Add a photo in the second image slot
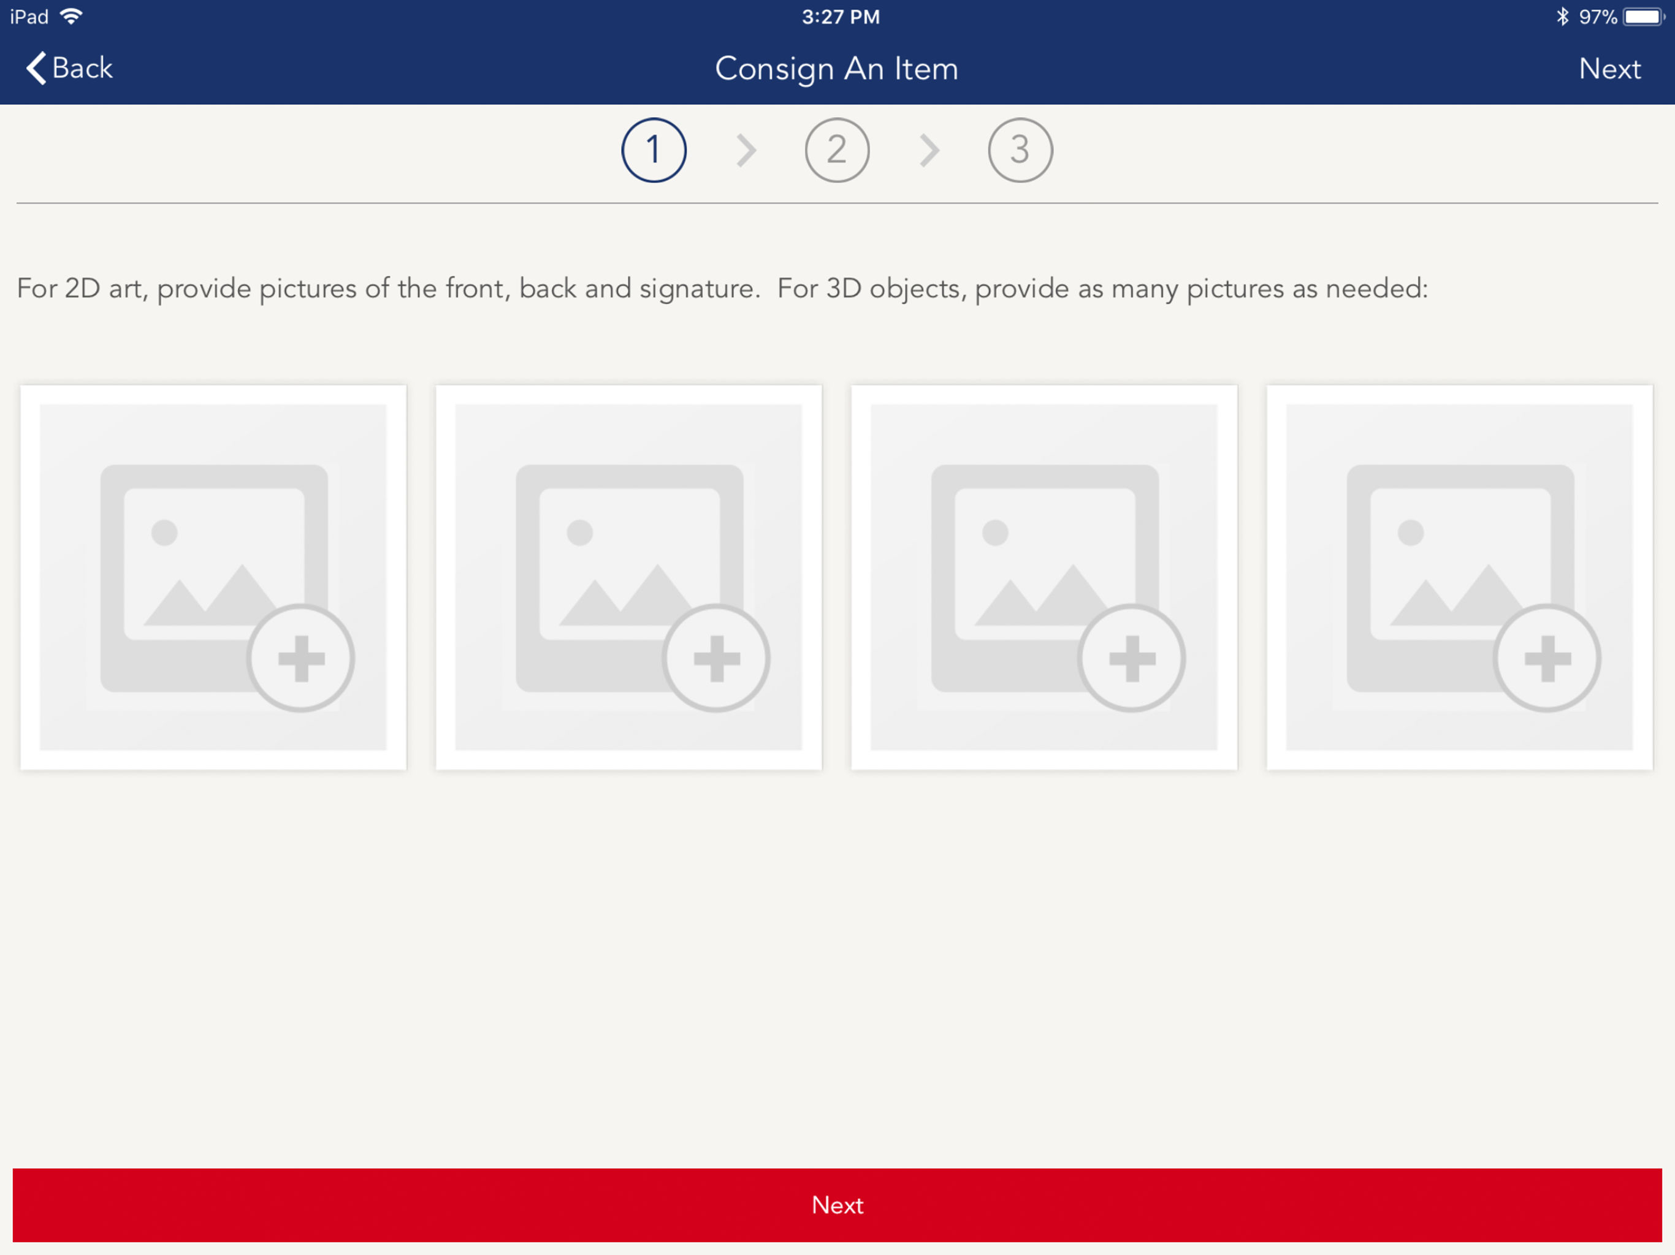Screen dimensions: 1675x1255 tap(628, 577)
